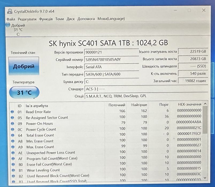Select the Min. Erase Count row
This screenshot has height=187, width=215.
[106, 140]
